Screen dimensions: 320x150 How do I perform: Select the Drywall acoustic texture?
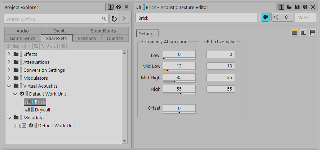[42, 110]
